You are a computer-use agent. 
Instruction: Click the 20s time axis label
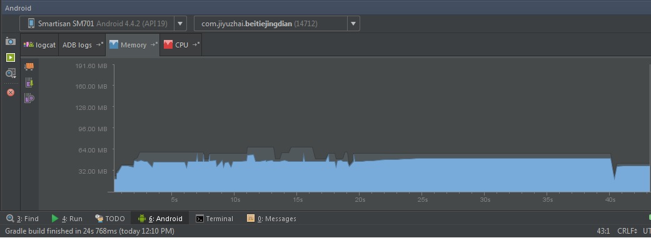click(x=360, y=200)
